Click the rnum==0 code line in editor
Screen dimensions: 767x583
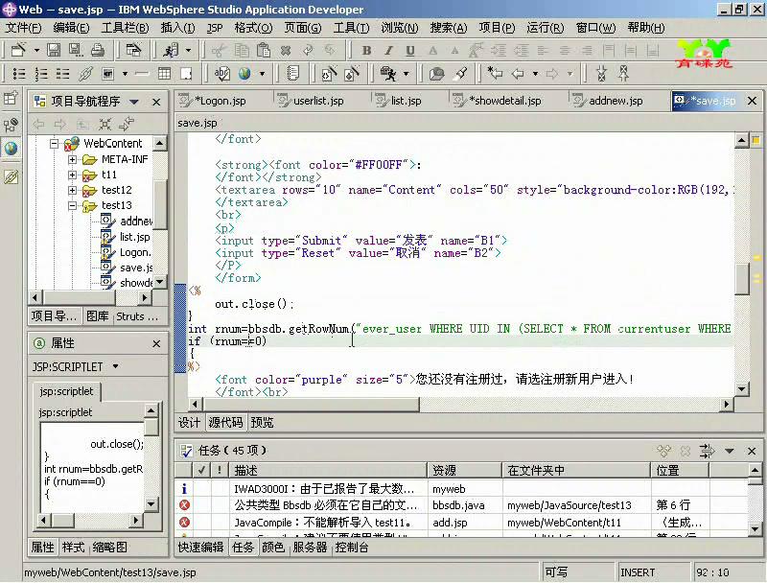coord(228,341)
